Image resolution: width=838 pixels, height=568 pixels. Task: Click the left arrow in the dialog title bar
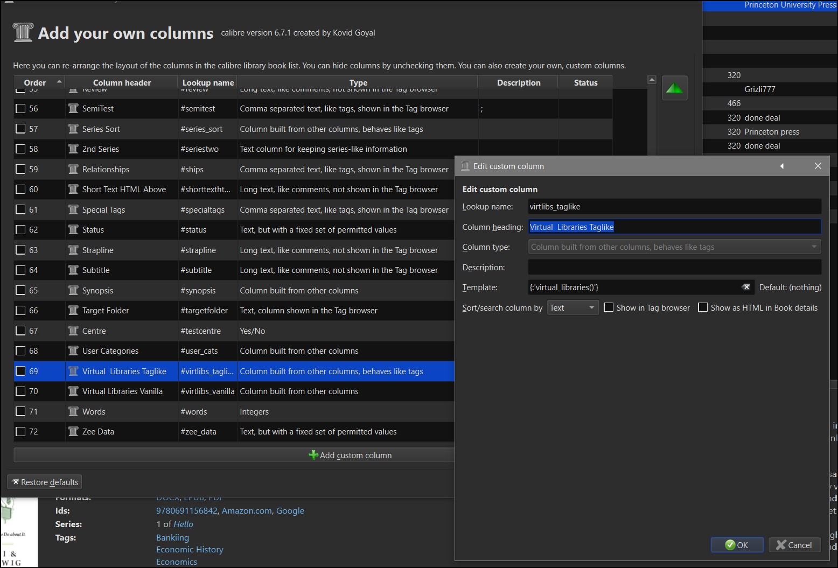782,166
